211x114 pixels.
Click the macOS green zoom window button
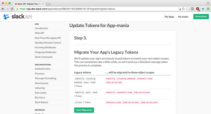coord(9,3)
